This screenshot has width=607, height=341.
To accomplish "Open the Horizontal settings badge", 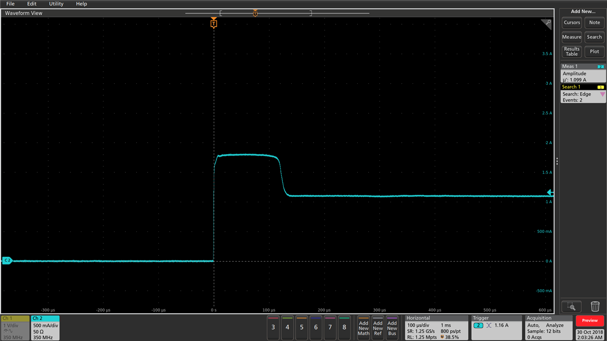I will [x=436, y=328].
